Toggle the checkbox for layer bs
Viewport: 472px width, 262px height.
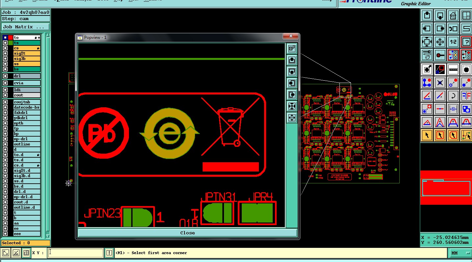5,69
